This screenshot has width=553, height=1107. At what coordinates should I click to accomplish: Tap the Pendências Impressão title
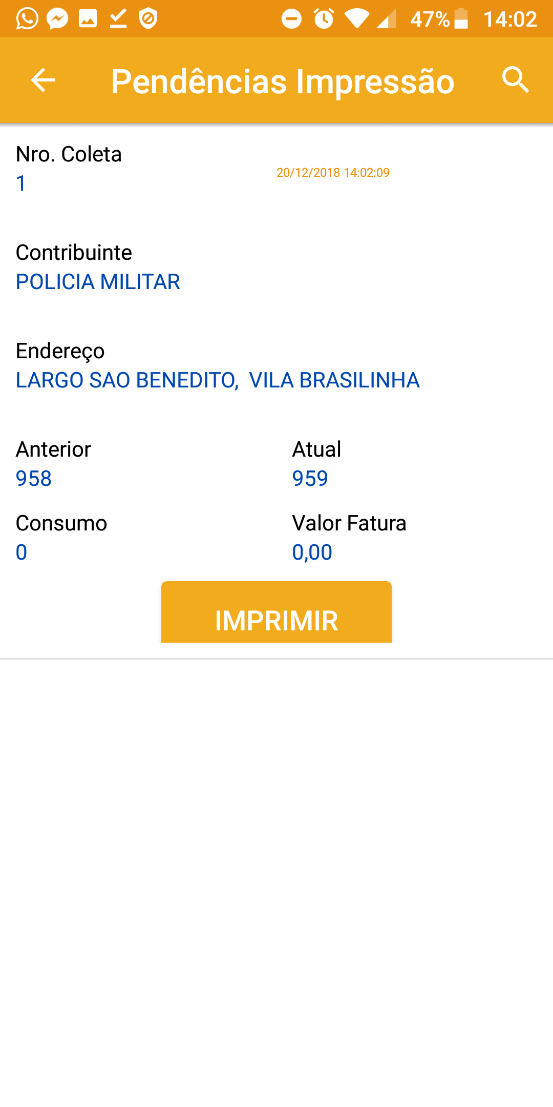coord(283,81)
